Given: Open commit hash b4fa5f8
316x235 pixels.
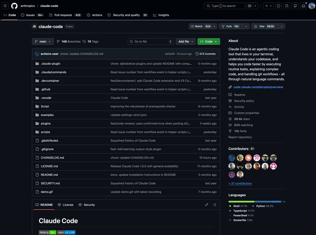Looking at the screenshot, I should pyautogui.click(x=170, y=54).
